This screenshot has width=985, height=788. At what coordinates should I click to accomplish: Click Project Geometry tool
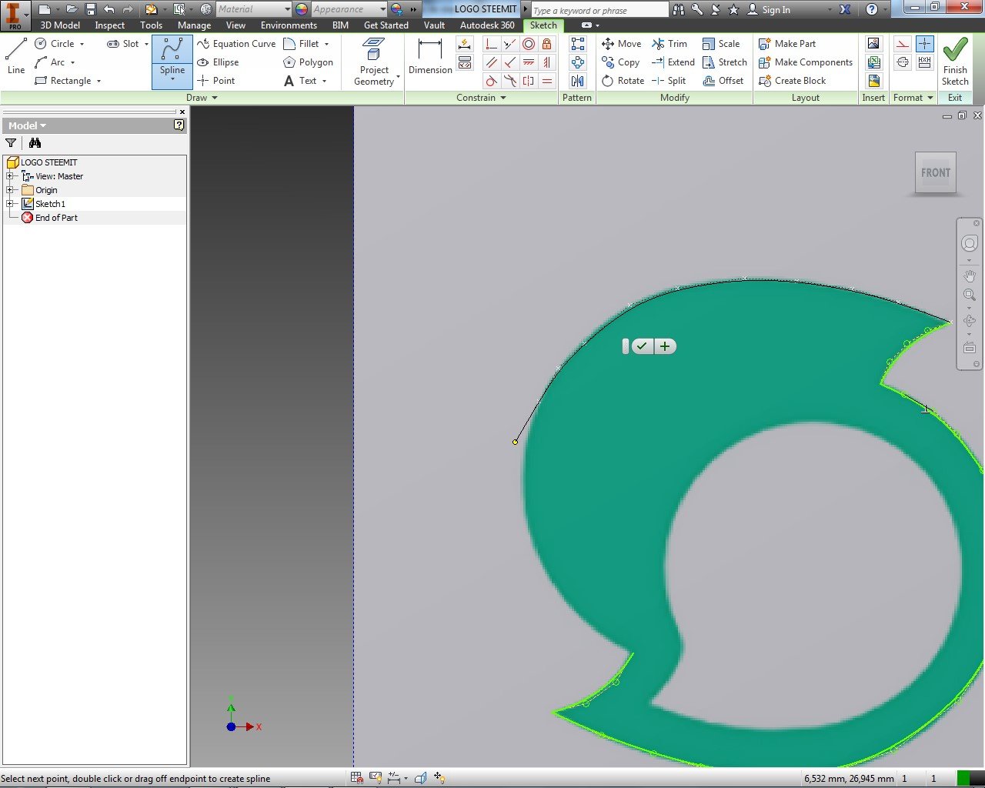[374, 62]
